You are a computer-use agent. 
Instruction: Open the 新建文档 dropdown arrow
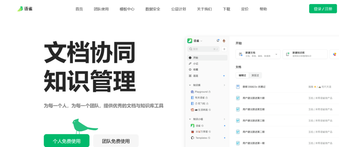point(276,54)
